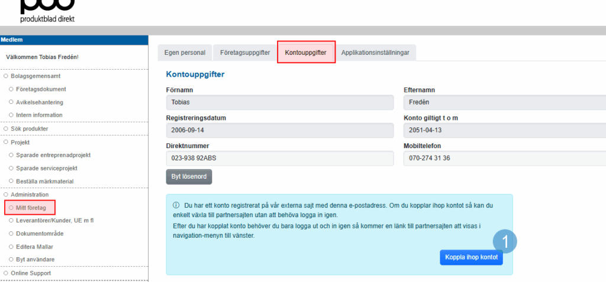606x282 pixels.
Task: Click the Koppla ihop kontot button
Action: pyautogui.click(x=471, y=258)
